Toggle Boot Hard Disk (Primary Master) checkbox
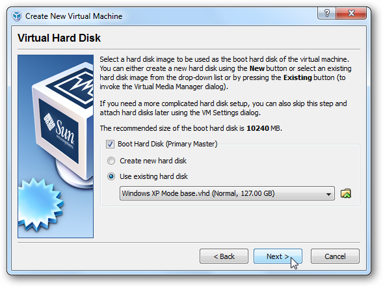 [x=110, y=144]
